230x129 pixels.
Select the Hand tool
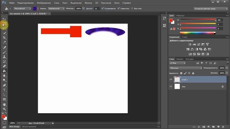click(x=4, y=104)
